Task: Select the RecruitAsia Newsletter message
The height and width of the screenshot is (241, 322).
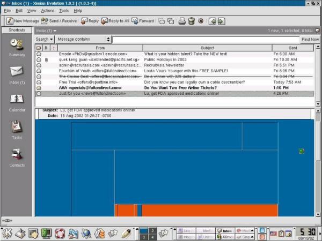Action: [174, 65]
